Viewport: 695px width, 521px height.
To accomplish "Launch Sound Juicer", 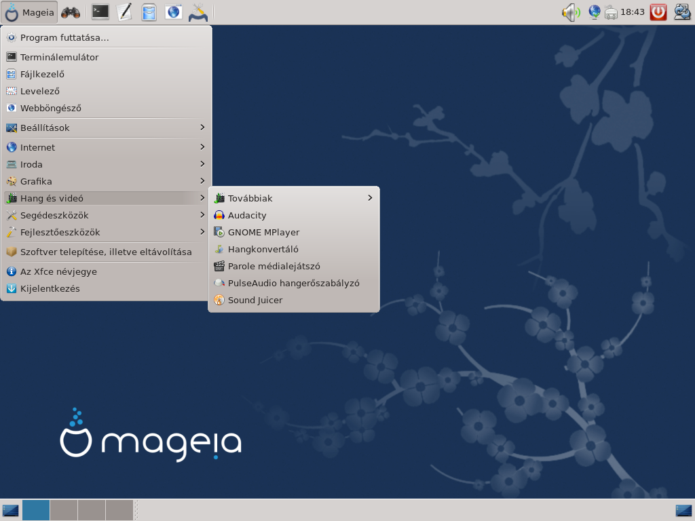I will click(x=294, y=300).
